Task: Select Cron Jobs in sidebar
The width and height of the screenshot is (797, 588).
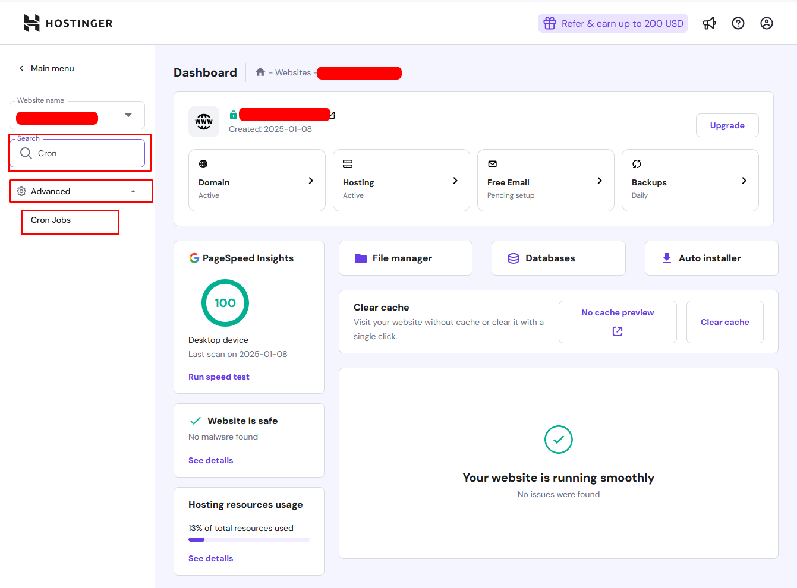Action: pos(51,220)
